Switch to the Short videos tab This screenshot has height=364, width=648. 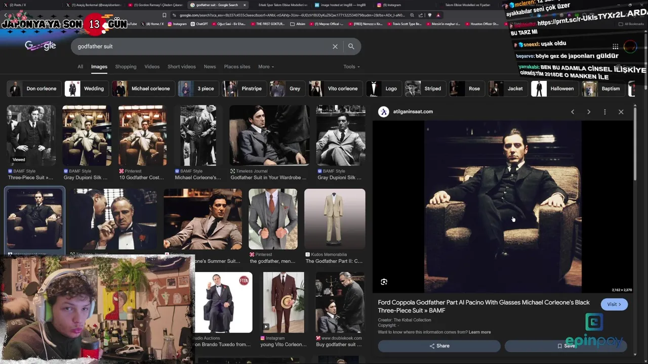tap(182, 67)
